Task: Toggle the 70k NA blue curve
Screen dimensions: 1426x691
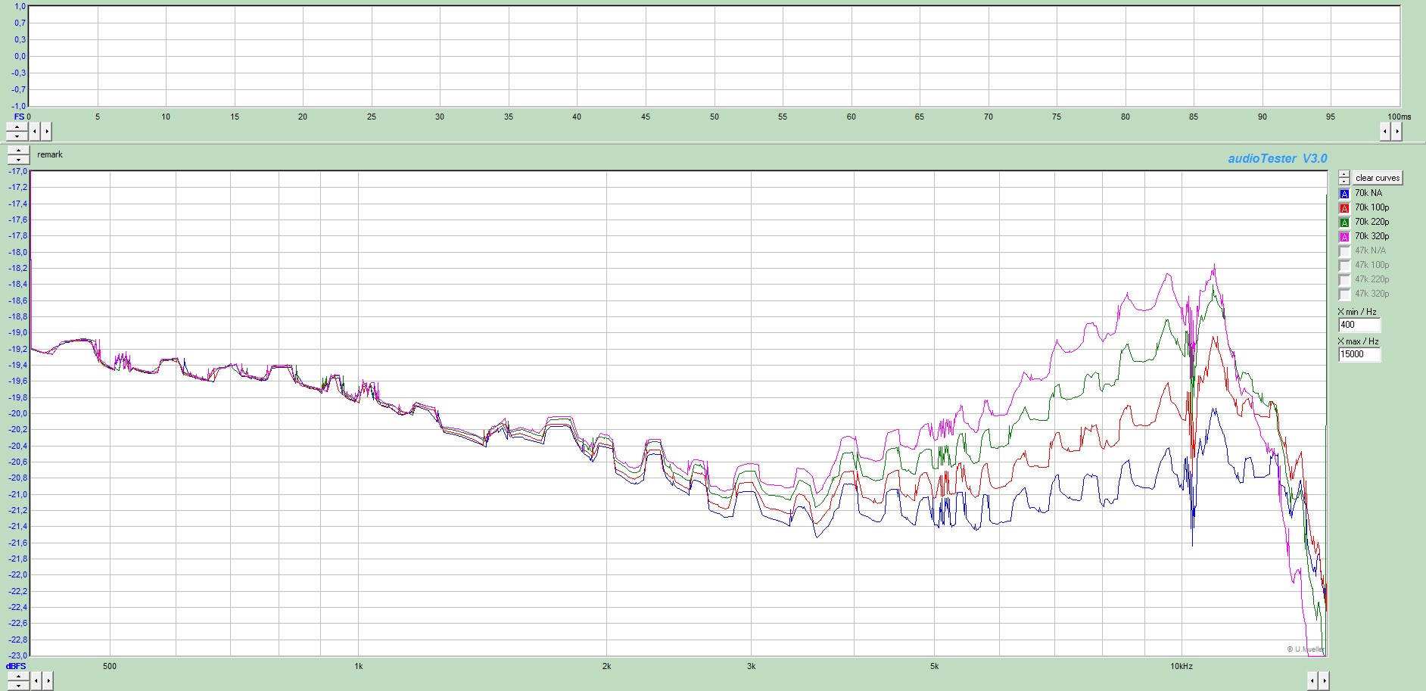Action: (x=1344, y=194)
